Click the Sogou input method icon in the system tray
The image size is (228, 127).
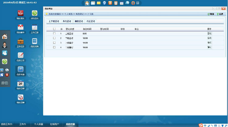click(201, 125)
